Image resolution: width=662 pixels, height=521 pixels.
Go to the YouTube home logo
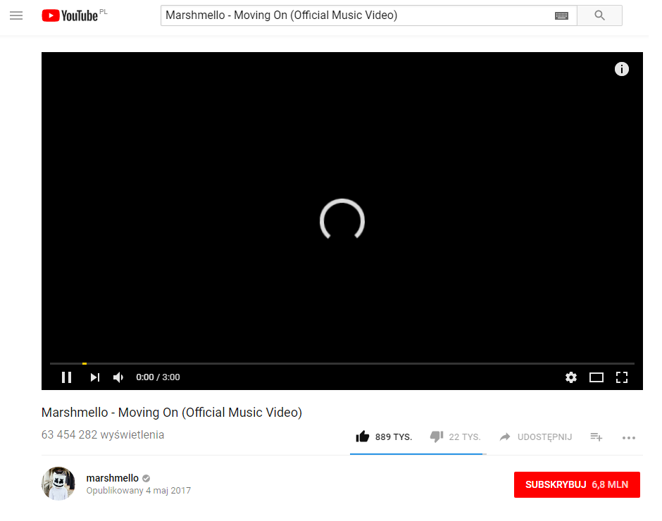(x=70, y=15)
